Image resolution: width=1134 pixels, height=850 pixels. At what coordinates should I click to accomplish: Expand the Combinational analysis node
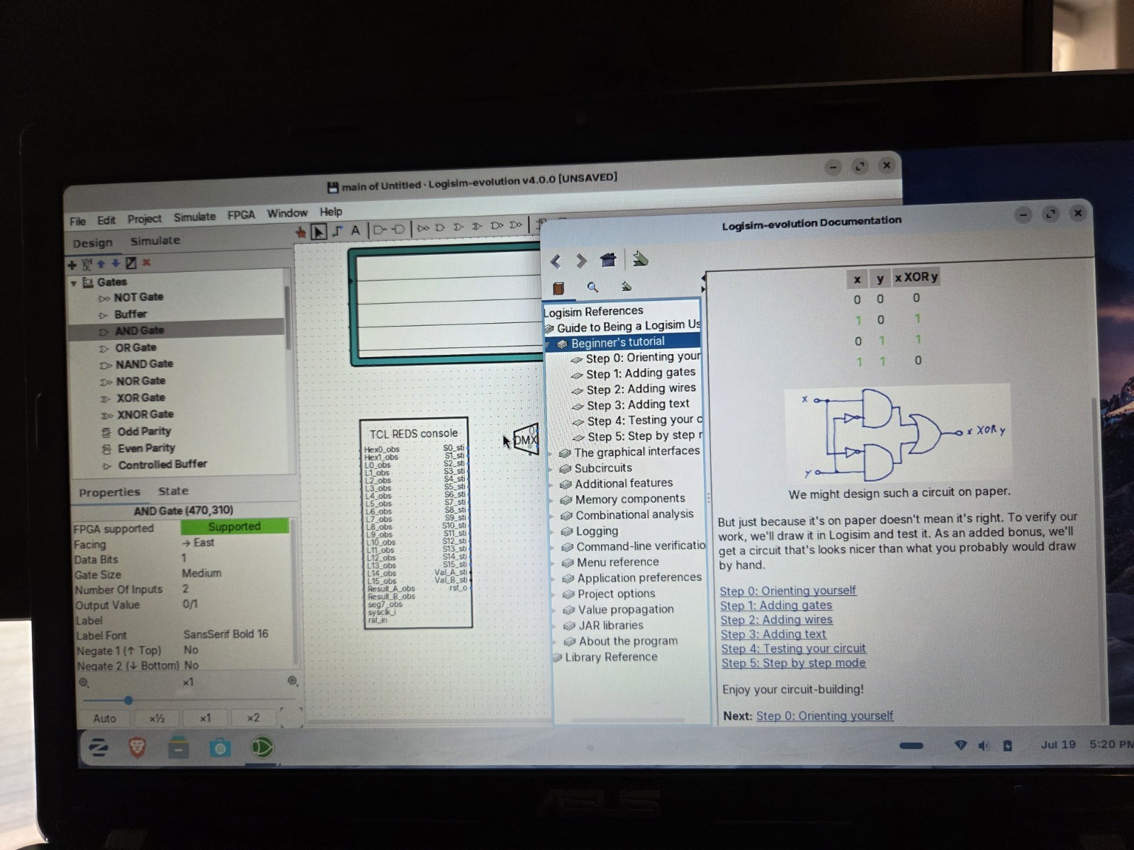552,515
